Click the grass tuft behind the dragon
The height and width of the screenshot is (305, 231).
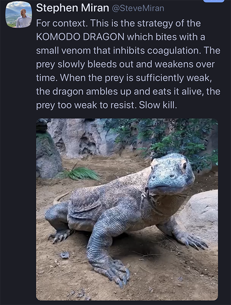[80, 173]
